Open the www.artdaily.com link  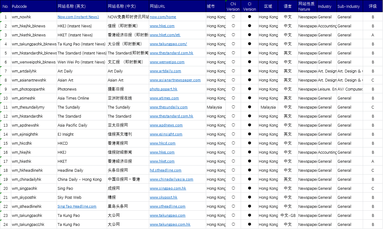click(165, 71)
